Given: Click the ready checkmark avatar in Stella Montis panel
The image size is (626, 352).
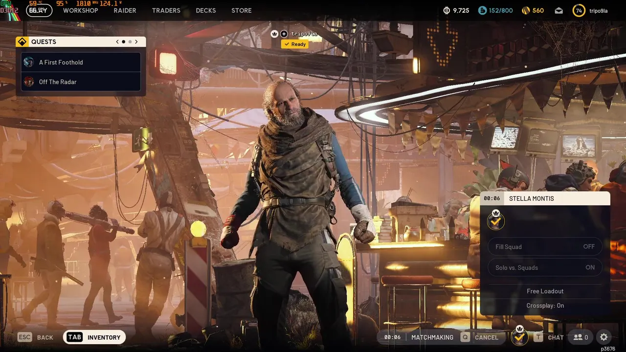Looking at the screenshot, I should pos(495,221).
